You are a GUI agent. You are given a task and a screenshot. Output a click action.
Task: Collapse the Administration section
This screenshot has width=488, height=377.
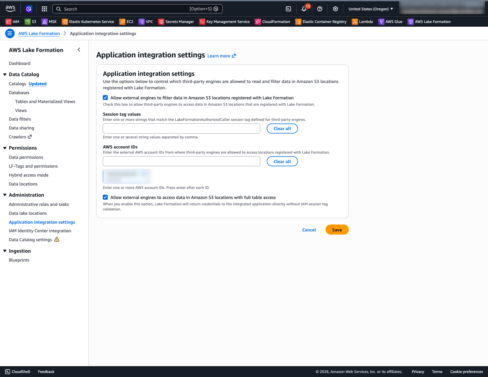[5, 195]
